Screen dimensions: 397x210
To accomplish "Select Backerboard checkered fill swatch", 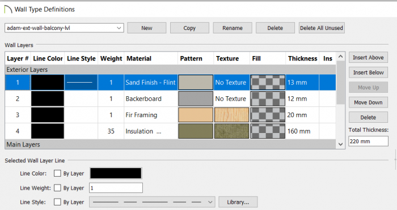I will 268,98.
